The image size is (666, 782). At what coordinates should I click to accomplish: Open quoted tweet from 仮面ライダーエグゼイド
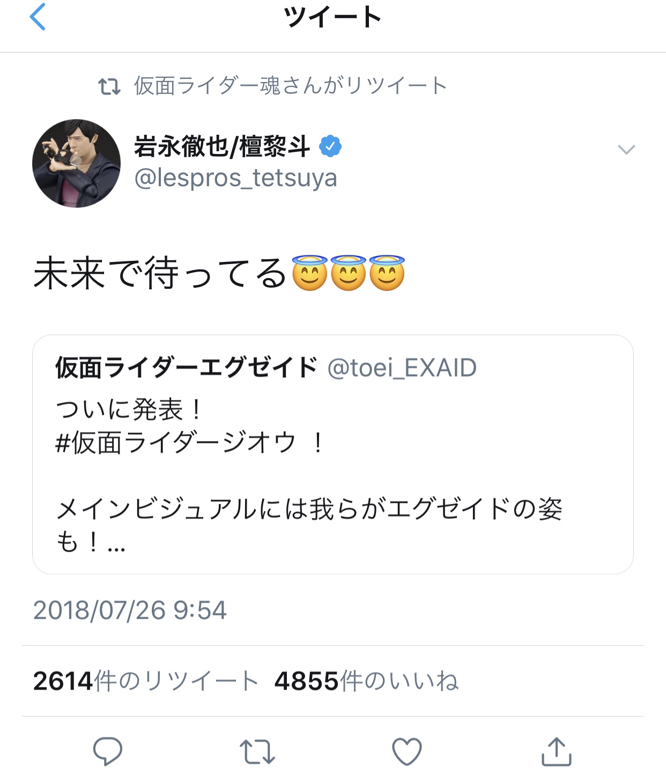coord(332,483)
